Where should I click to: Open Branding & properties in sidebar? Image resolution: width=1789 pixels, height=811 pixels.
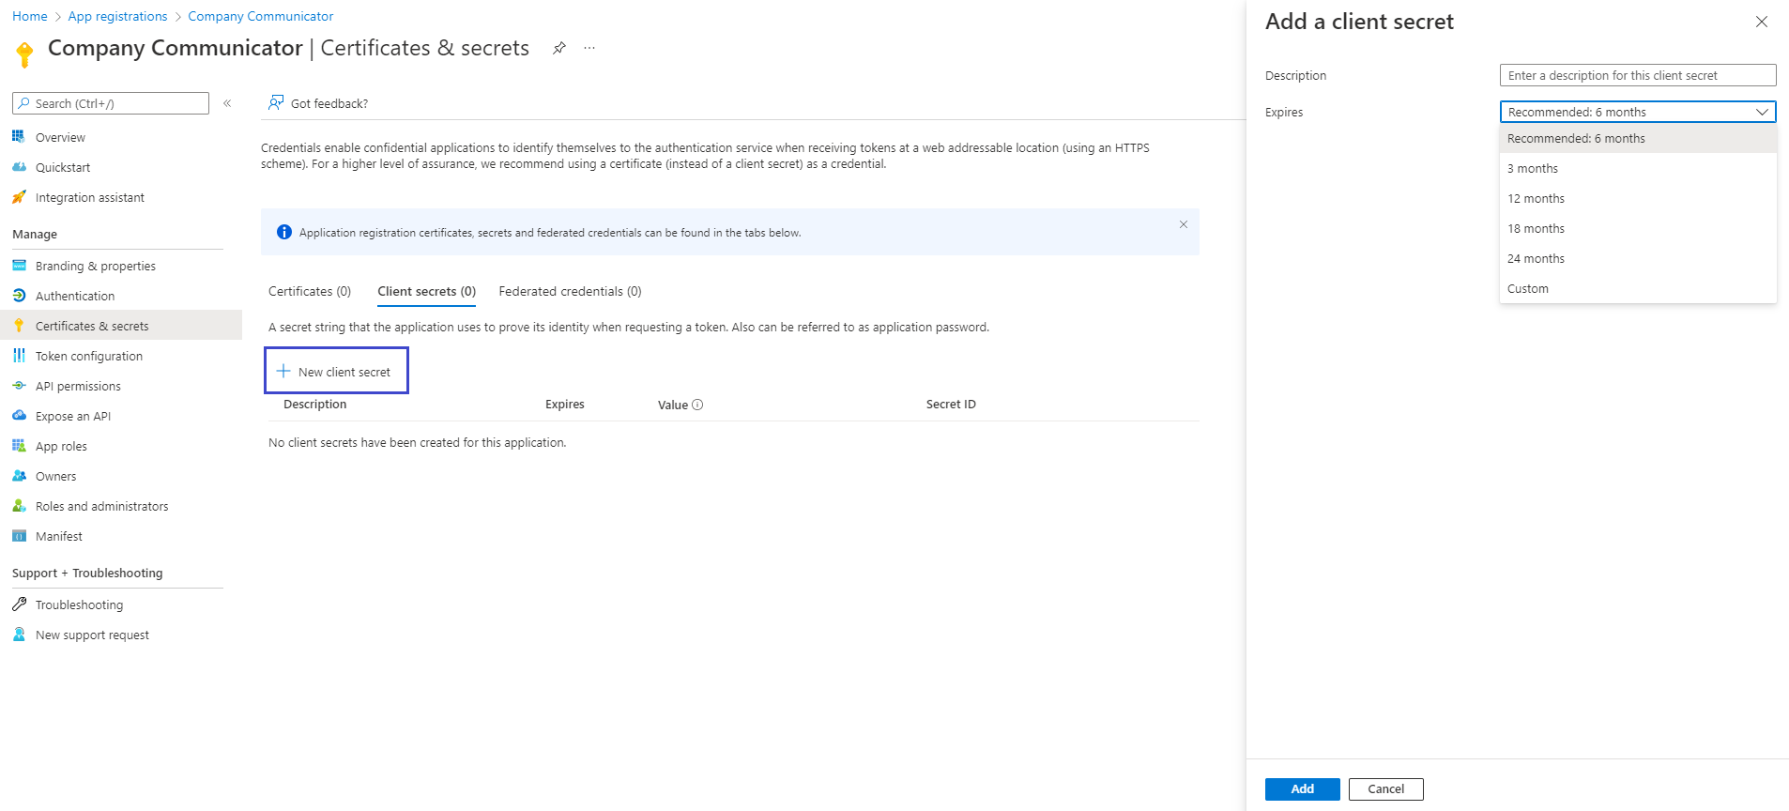tap(96, 266)
